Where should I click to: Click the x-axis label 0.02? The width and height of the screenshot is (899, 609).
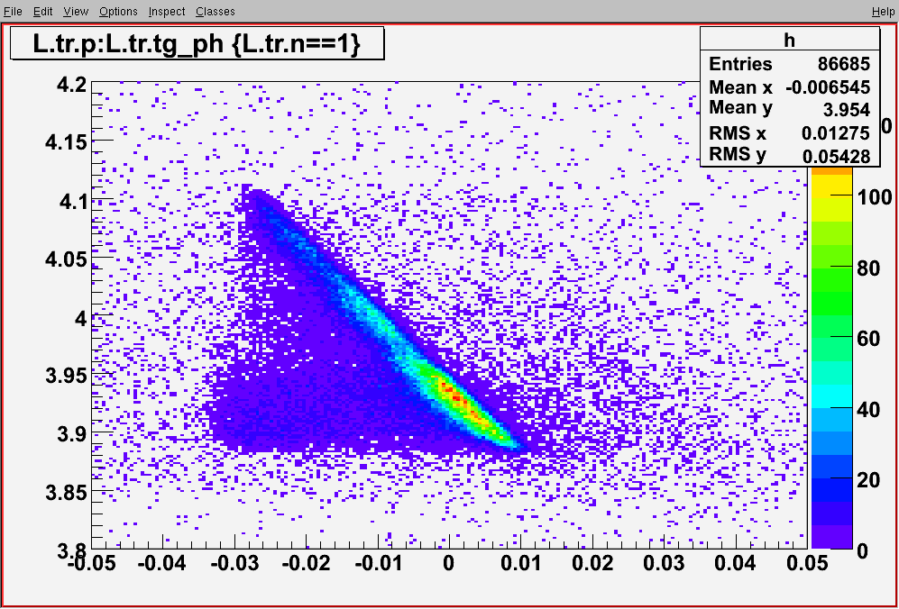593,564
